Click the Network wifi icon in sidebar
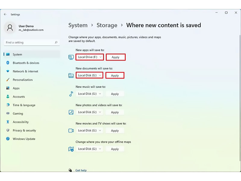The image size is (241, 181). point(8,71)
